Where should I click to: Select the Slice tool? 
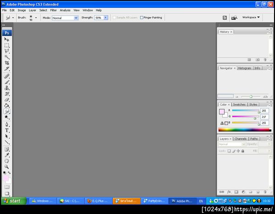click(x=7, y=68)
